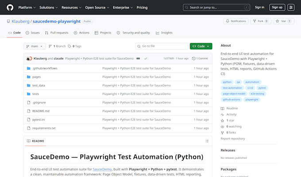Click the automation topic tag

pyautogui.click(x=252, y=82)
